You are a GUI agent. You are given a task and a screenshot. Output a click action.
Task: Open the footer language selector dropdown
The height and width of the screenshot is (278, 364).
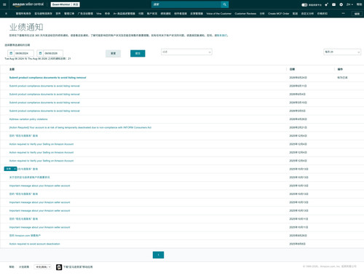click(x=42, y=267)
